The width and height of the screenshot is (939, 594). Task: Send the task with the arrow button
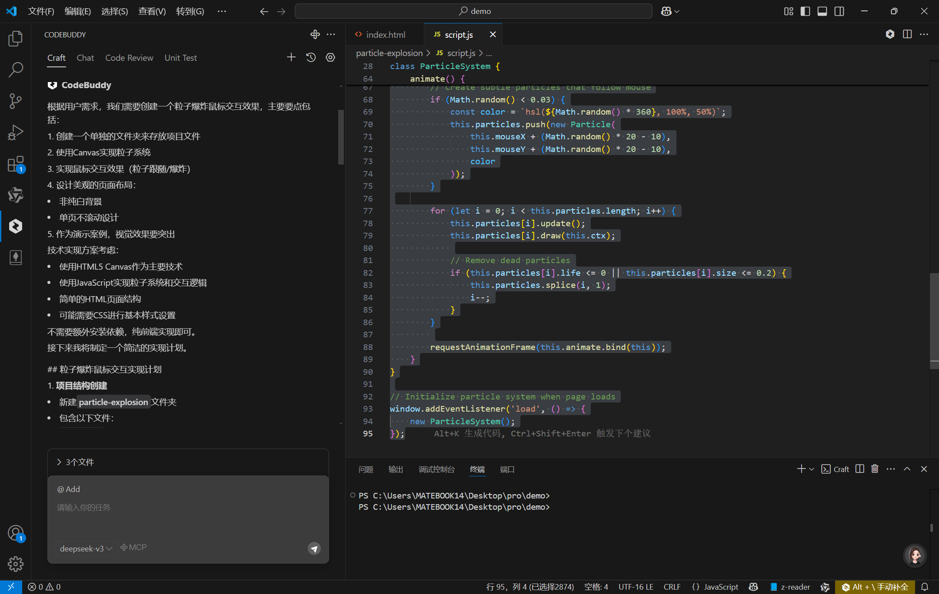point(314,548)
